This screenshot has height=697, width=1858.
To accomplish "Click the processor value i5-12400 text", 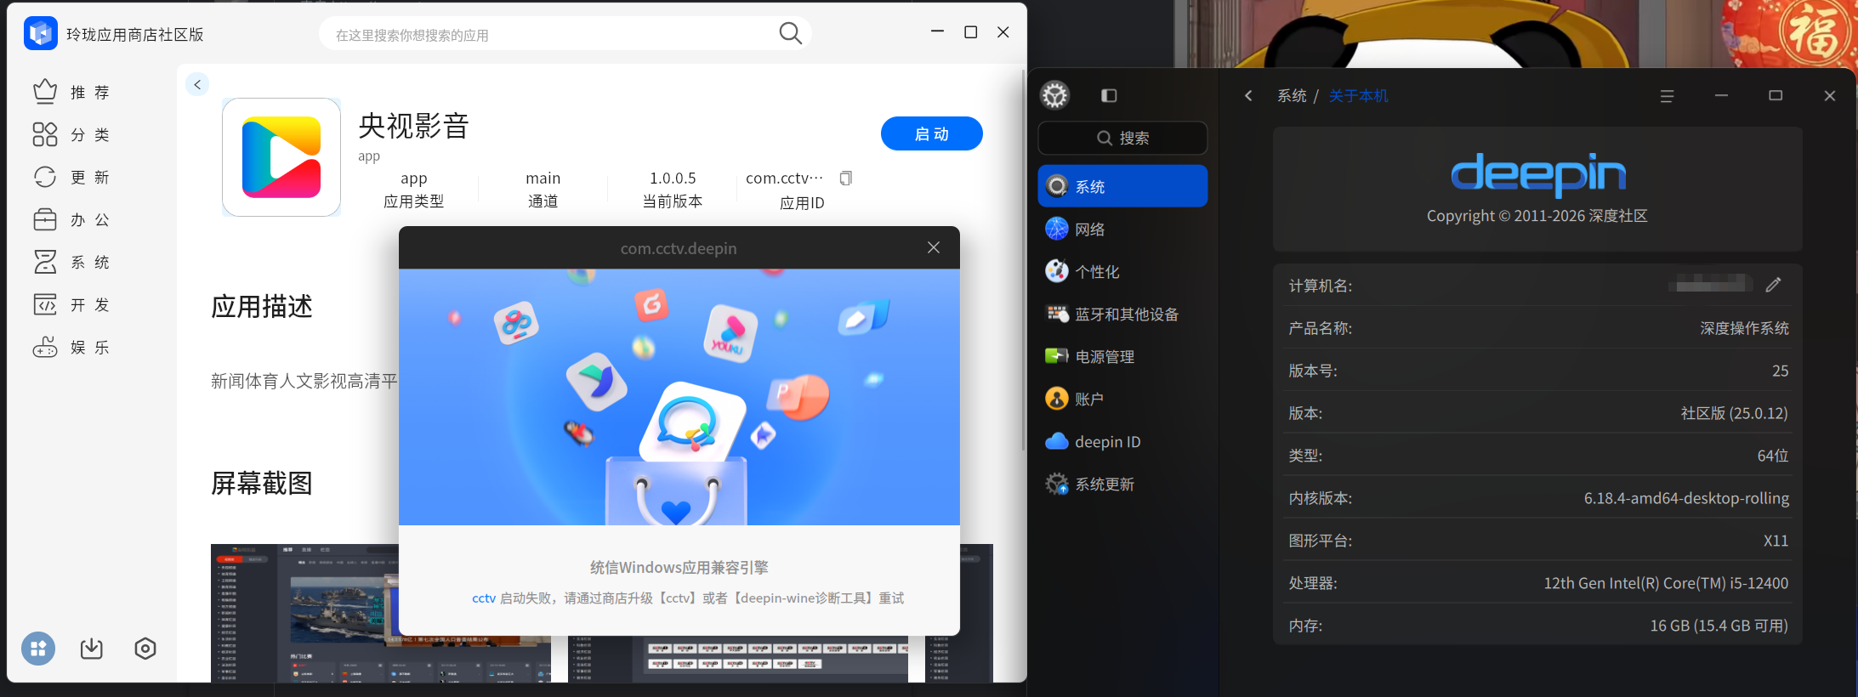I will [x=1666, y=583].
